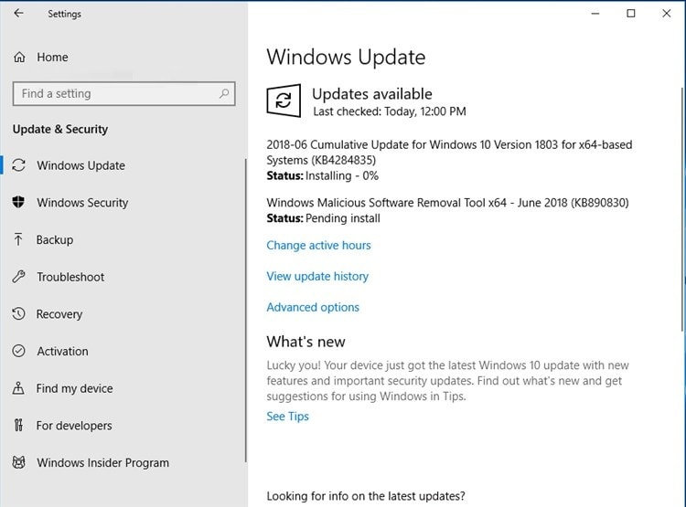The image size is (686, 507).
Task: Open For developers settings
Action: point(74,426)
